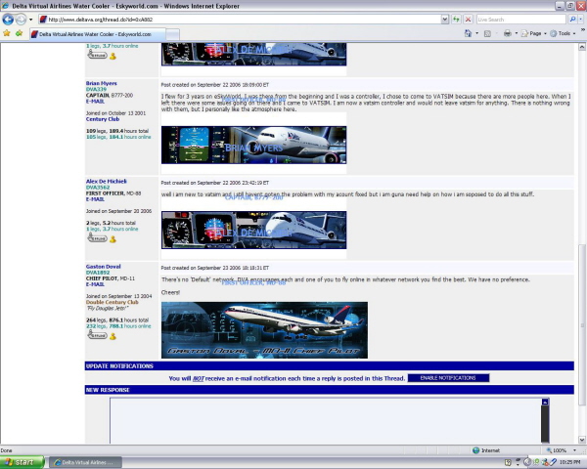Click the browser Back arrow button

pos(8,20)
